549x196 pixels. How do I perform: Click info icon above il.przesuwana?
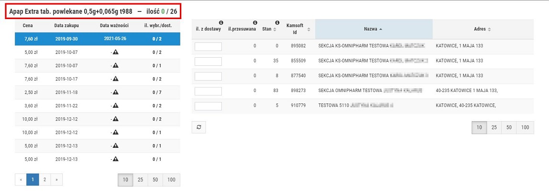tap(255, 23)
